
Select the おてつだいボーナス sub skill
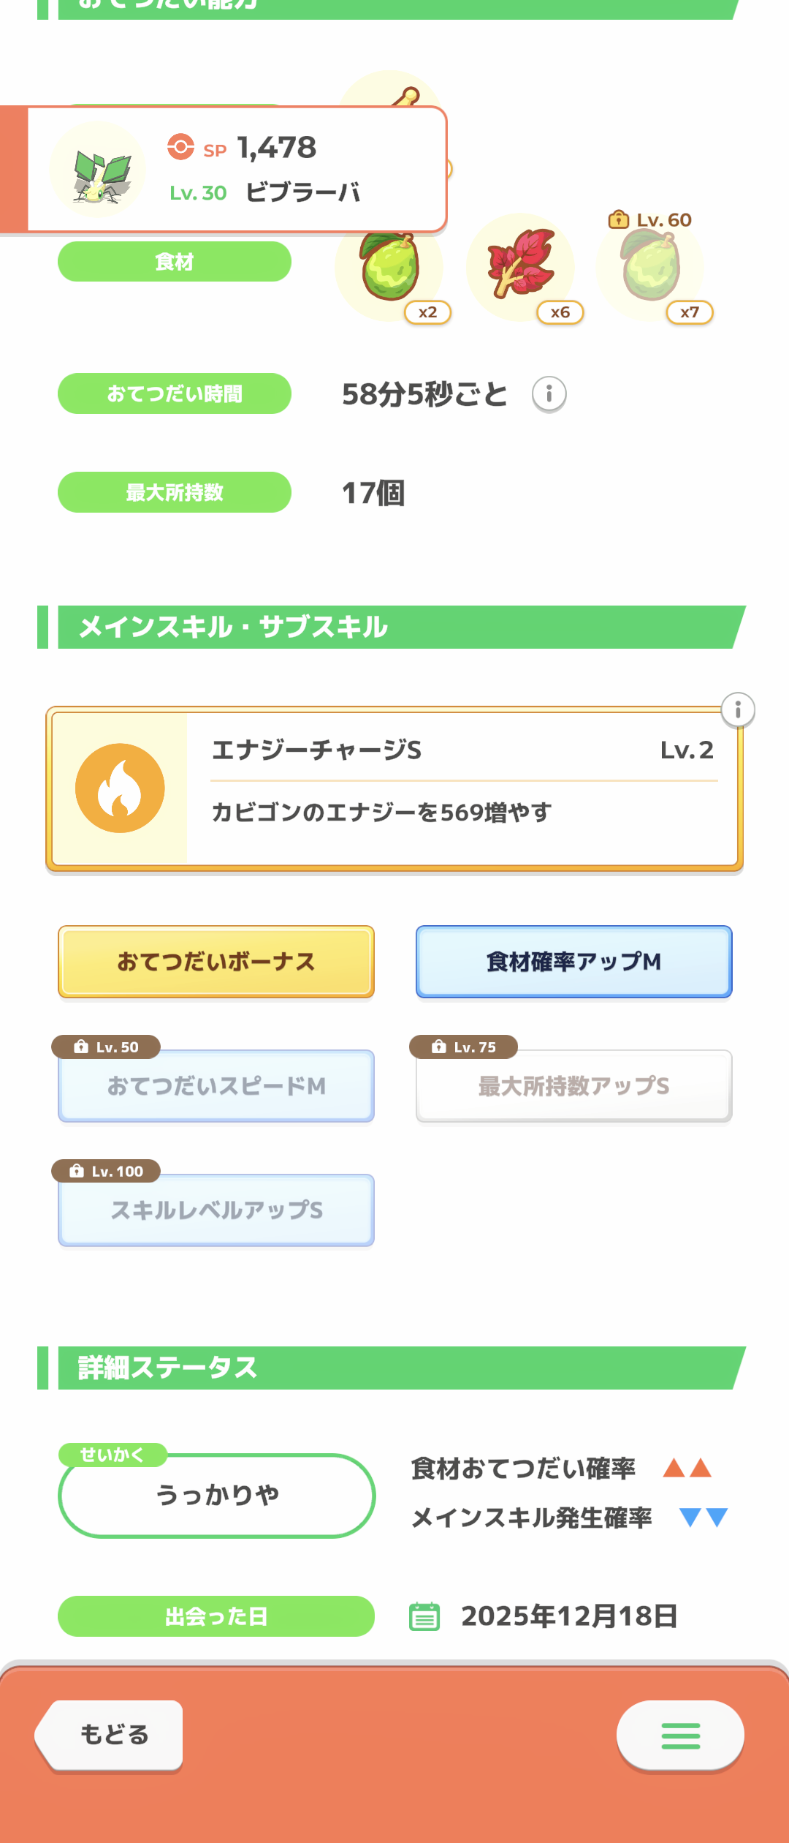pyautogui.click(x=216, y=962)
